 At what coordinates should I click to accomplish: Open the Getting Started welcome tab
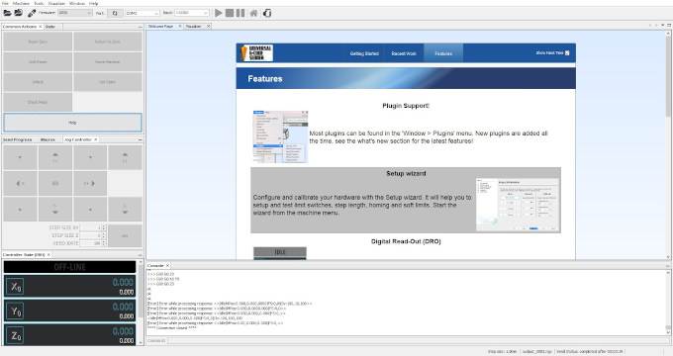coord(364,53)
